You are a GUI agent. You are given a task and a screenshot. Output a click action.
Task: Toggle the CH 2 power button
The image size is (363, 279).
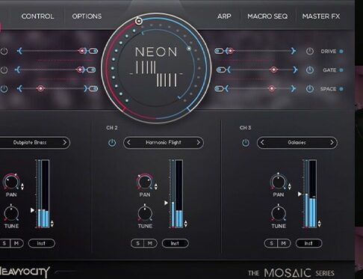pyautogui.click(x=112, y=143)
